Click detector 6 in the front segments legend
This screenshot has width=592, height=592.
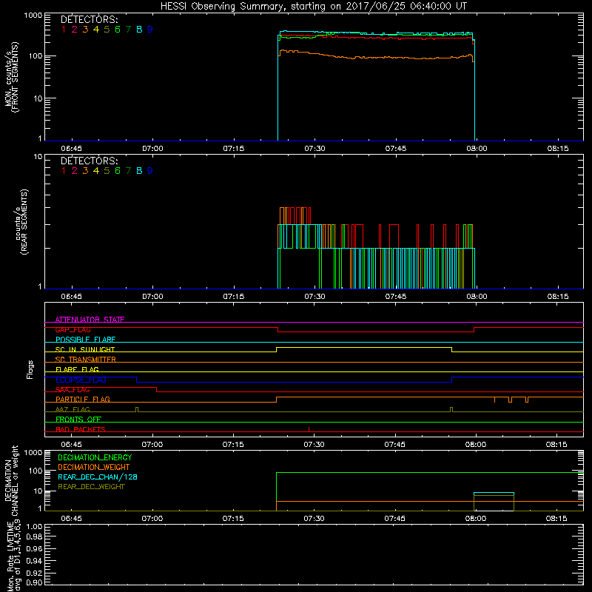coord(118,30)
